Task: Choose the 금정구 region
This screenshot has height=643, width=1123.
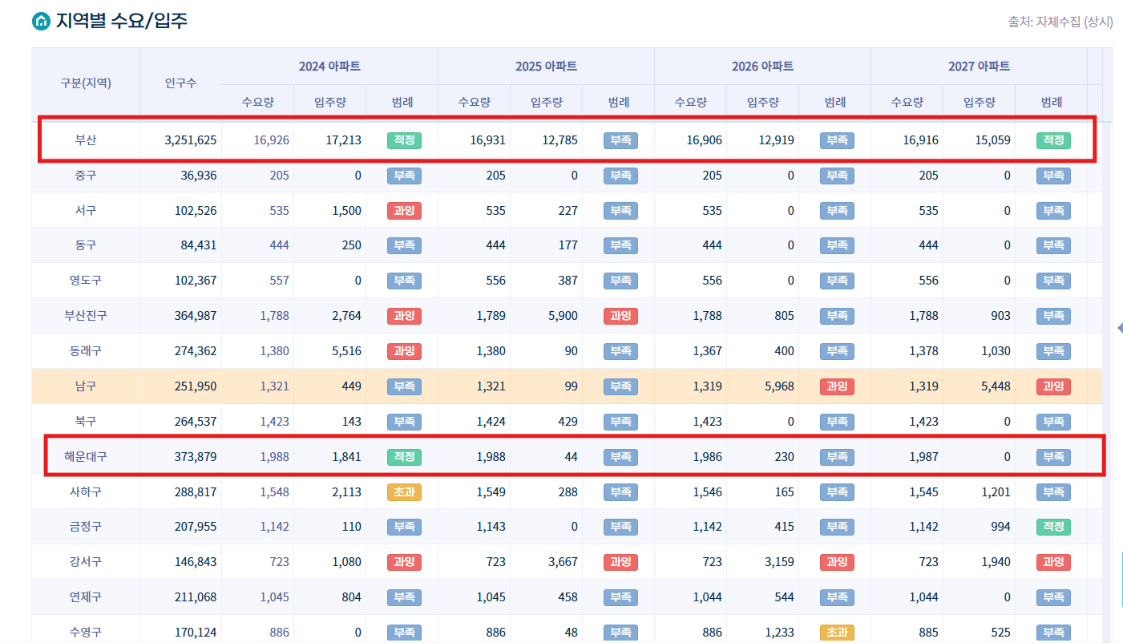Action: pos(86,527)
